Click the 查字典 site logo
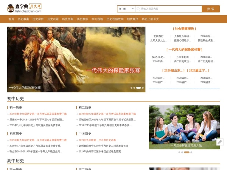The width and height of the screenshot is (227, 170). click(24, 8)
